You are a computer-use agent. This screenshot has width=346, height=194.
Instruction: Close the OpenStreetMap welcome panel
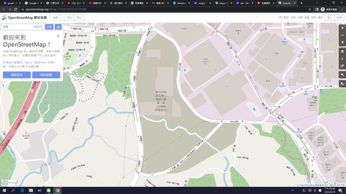(x=58, y=36)
